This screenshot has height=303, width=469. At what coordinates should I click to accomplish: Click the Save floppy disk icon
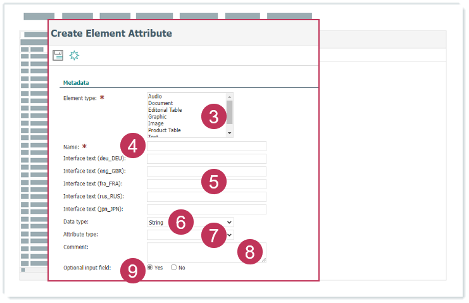58,55
